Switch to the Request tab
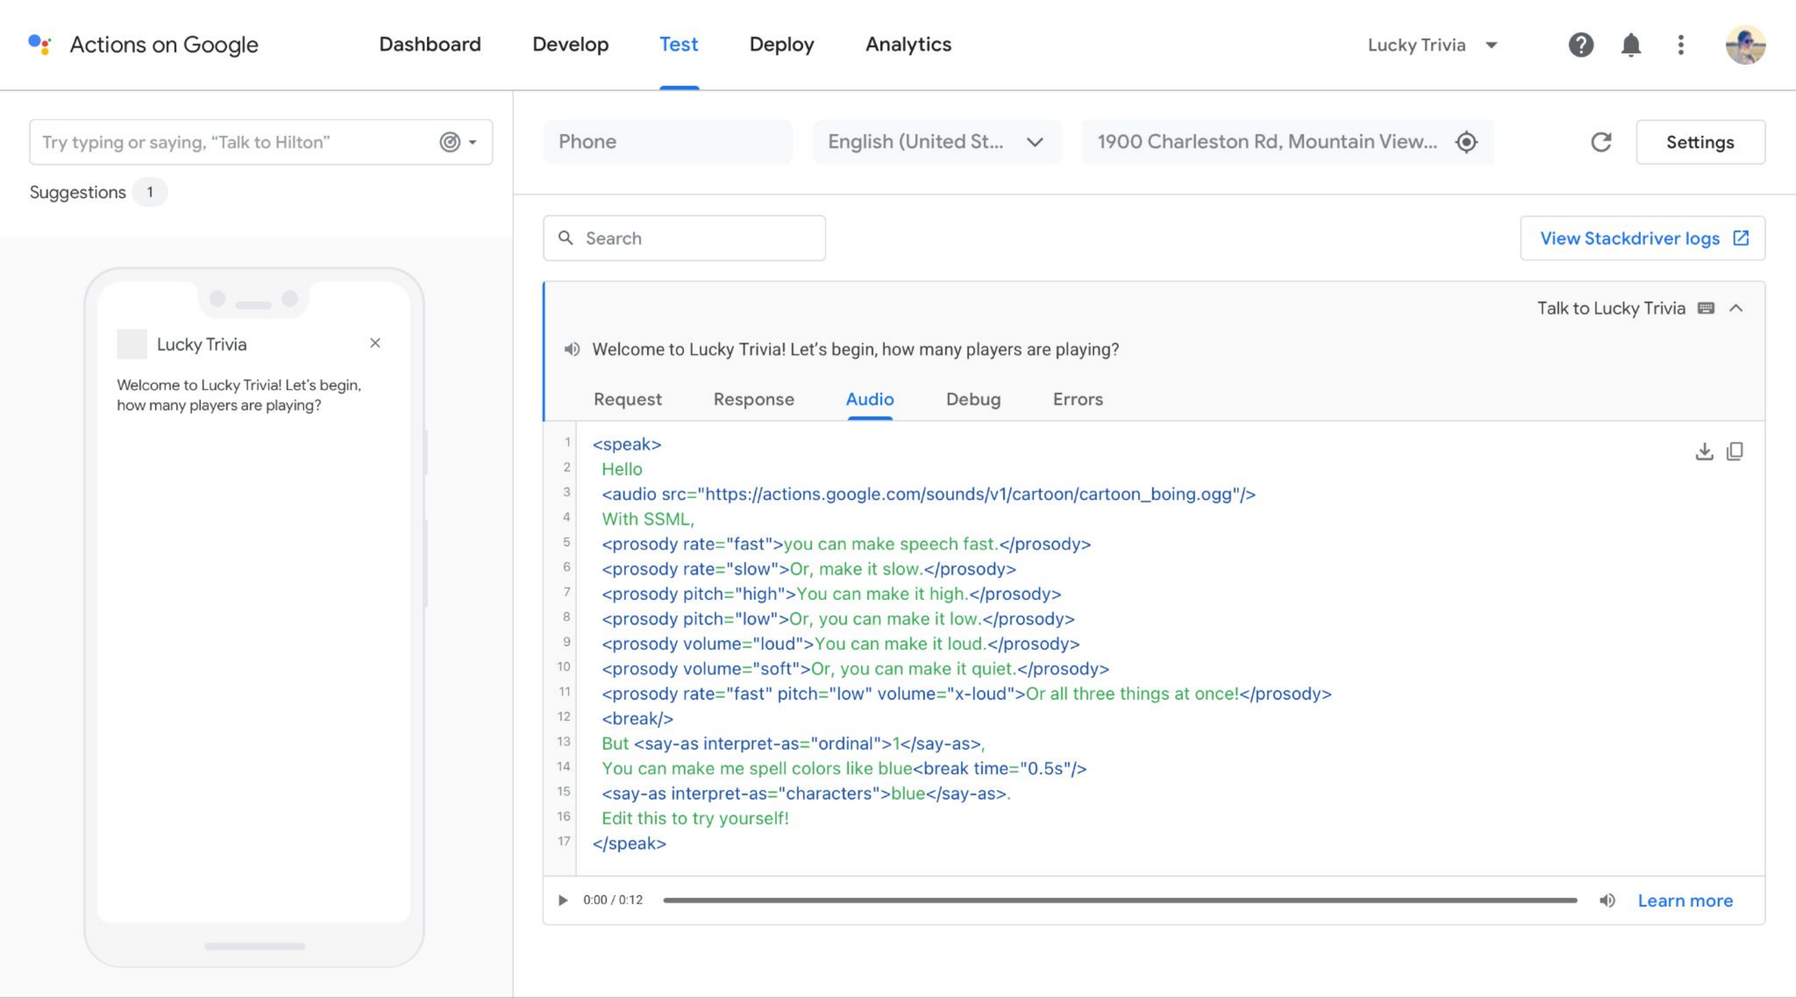1796x998 pixels. (x=627, y=399)
